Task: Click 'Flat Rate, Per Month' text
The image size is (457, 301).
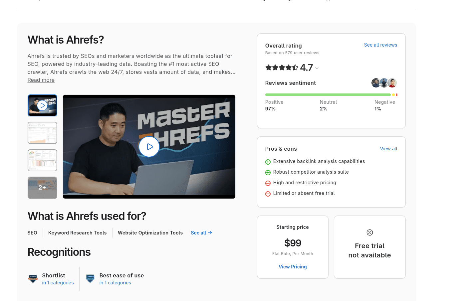Action: (x=293, y=254)
